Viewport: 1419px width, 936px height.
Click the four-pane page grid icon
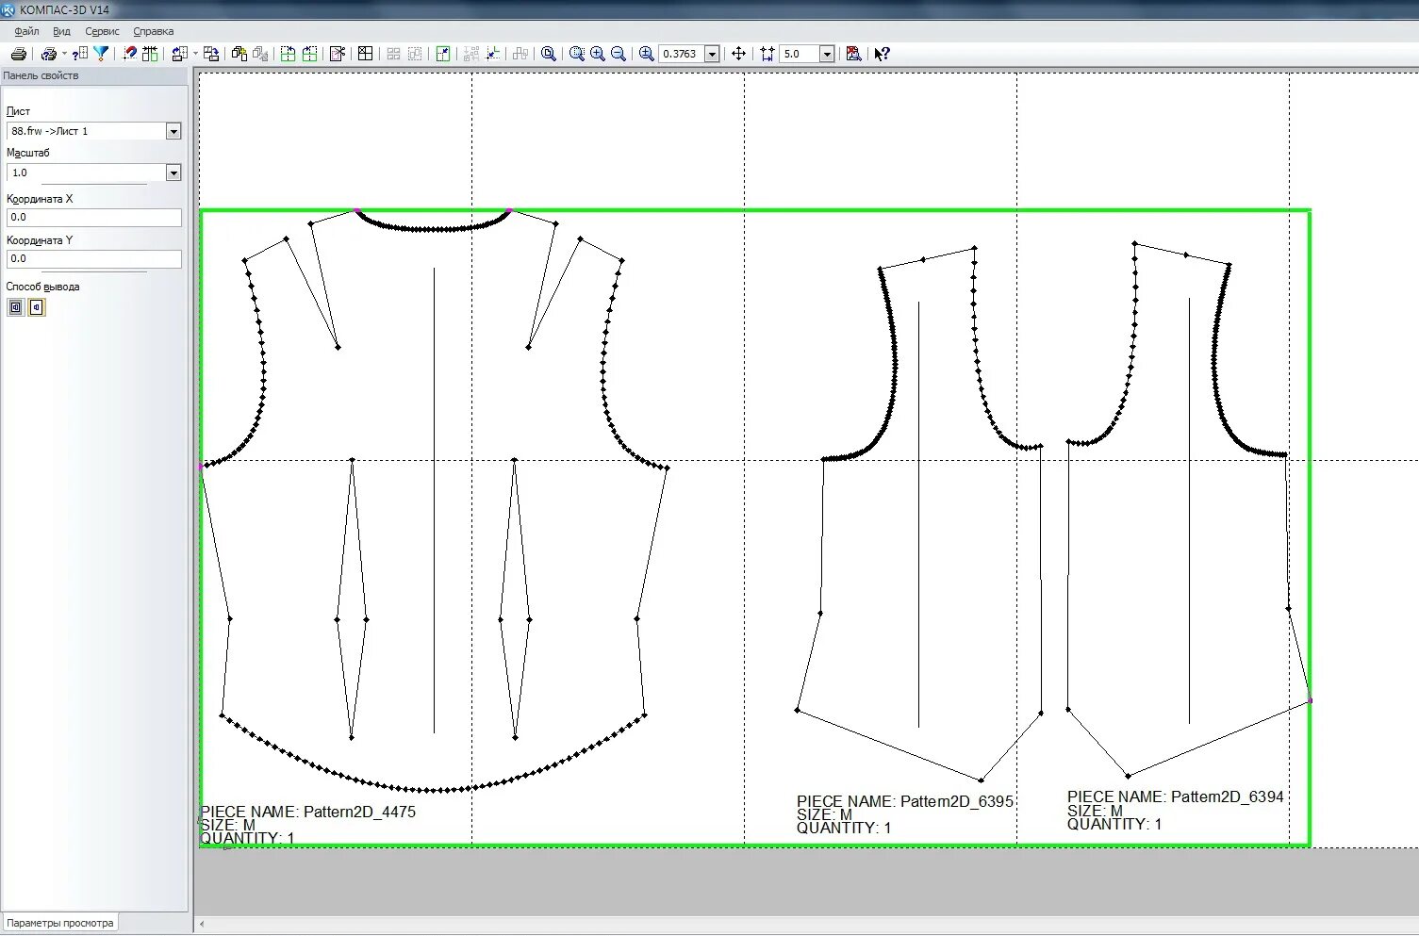[366, 54]
